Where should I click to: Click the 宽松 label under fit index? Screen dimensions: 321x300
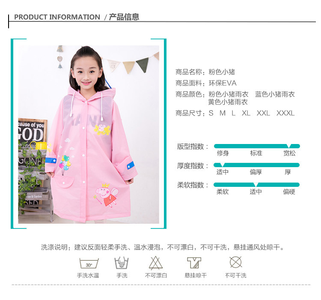pos(289,153)
